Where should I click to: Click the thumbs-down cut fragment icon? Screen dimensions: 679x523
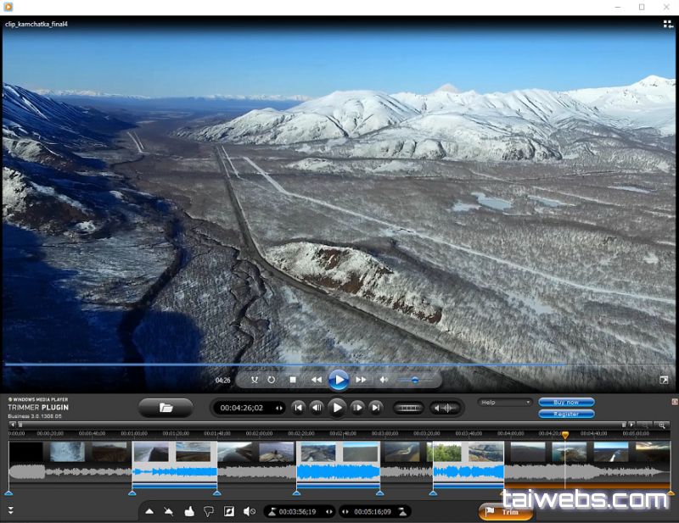[209, 511]
